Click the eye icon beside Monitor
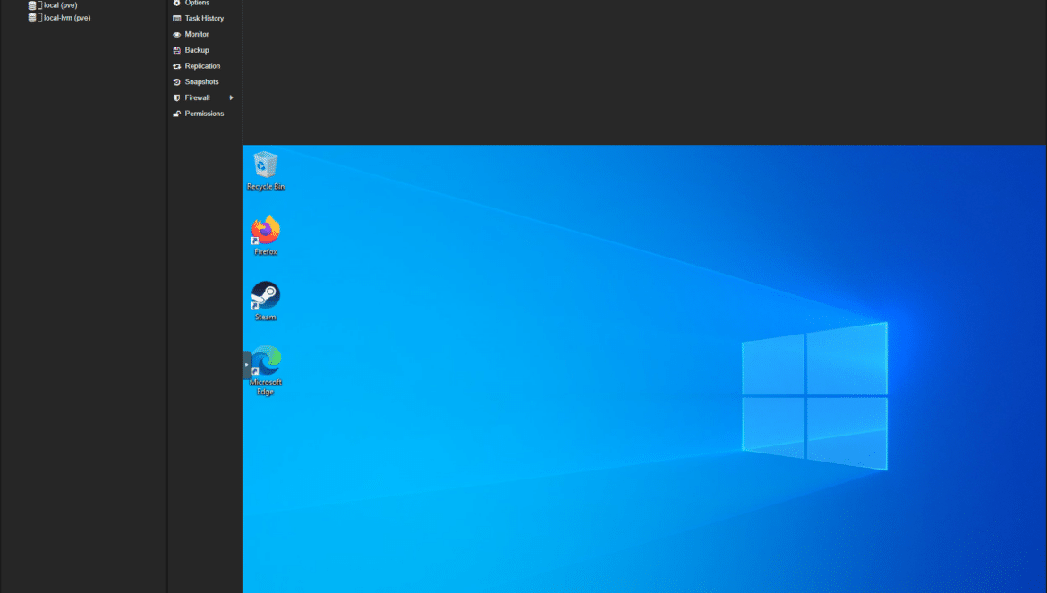 coord(177,34)
